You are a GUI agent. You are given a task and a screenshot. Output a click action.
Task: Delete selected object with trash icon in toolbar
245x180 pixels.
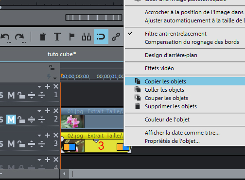43,37
